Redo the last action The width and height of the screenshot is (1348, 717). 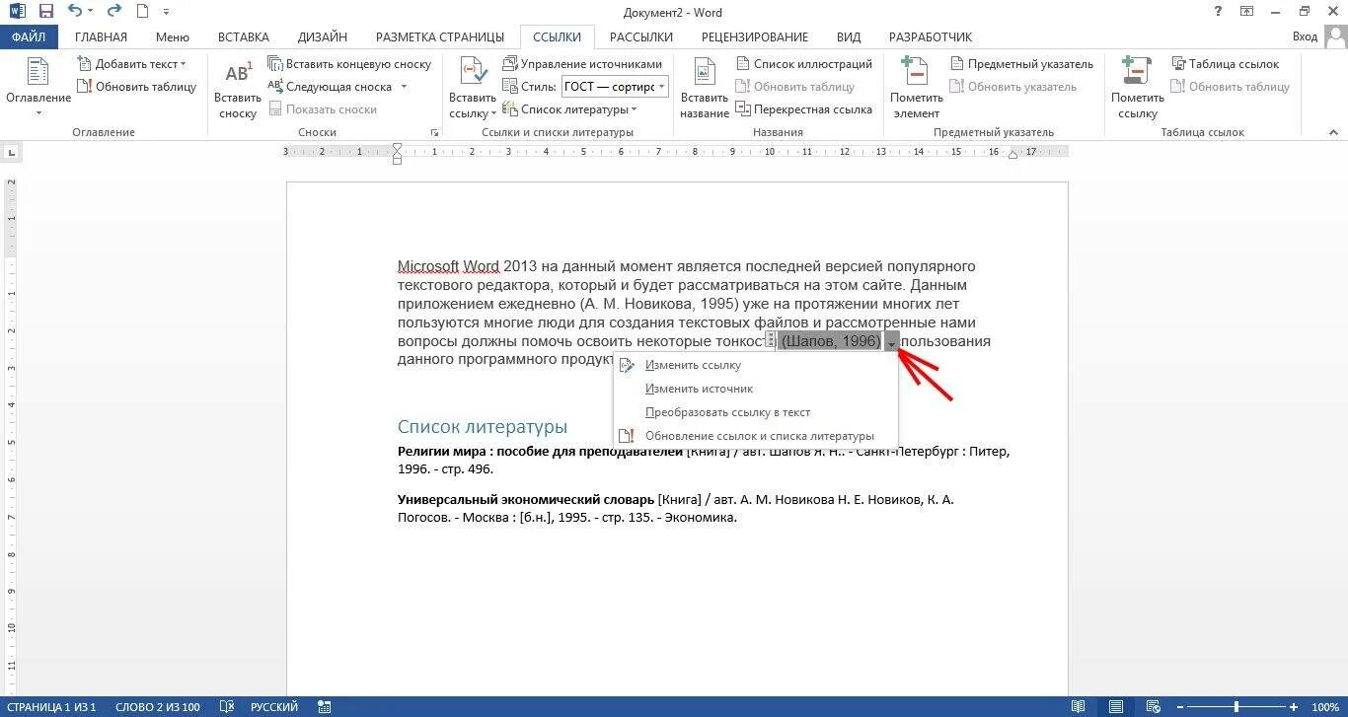[113, 12]
